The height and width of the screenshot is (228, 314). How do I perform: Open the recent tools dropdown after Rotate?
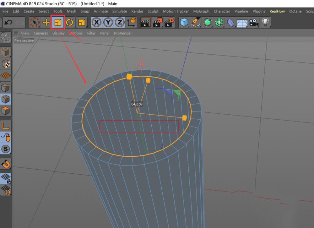pos(82,22)
